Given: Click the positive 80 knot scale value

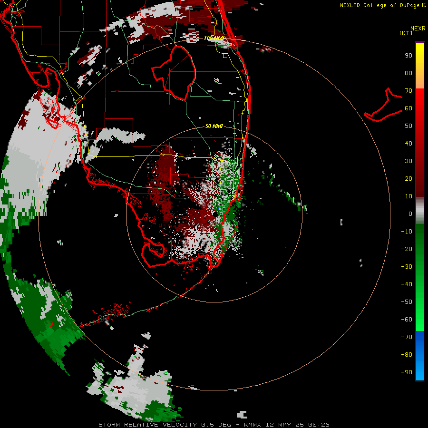Looking at the screenshot, I should pyautogui.click(x=409, y=73).
